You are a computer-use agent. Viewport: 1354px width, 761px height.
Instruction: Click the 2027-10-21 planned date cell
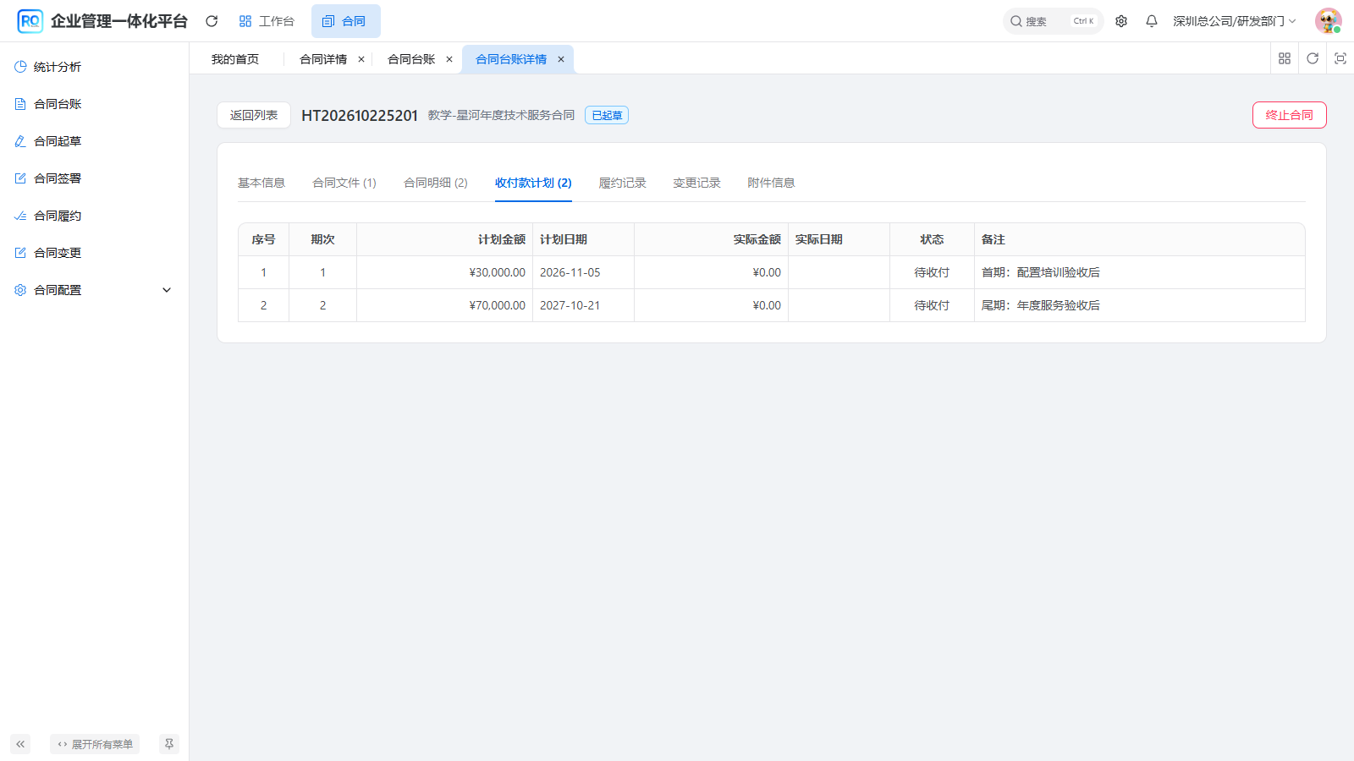tap(583, 305)
